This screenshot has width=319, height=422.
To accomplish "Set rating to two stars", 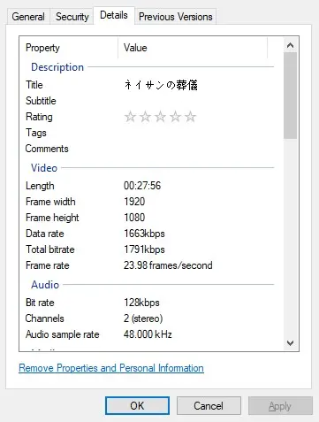I will tap(146, 117).
